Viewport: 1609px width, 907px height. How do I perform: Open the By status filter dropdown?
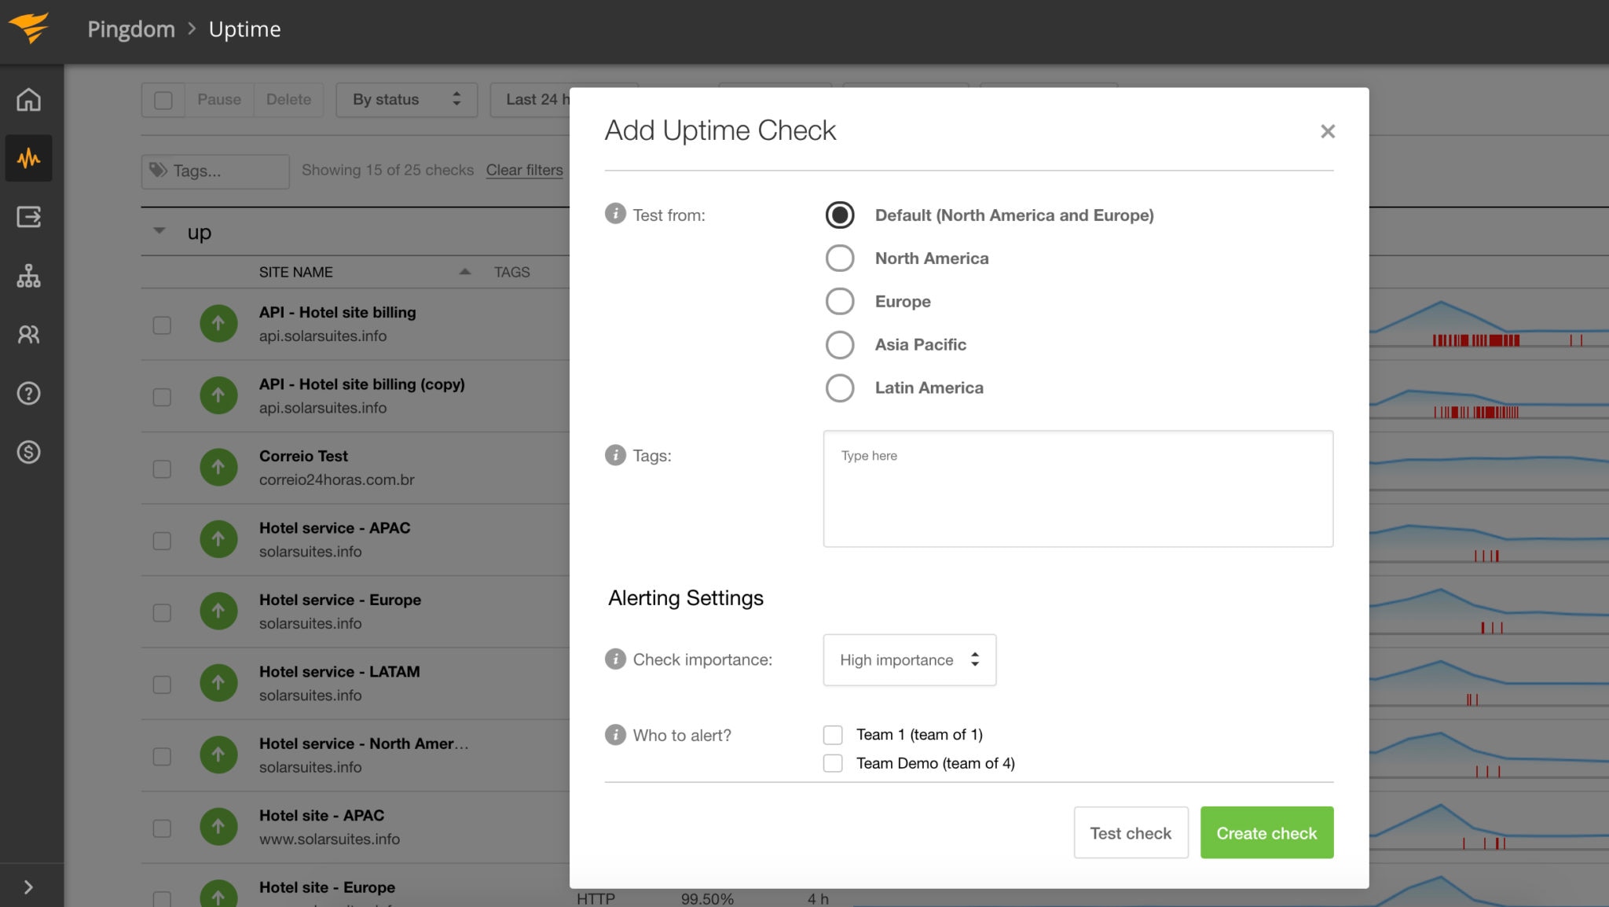(x=406, y=99)
